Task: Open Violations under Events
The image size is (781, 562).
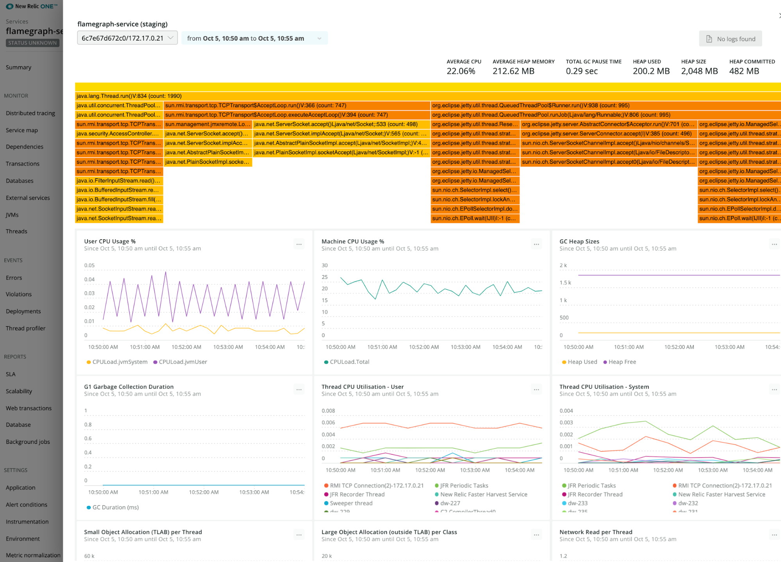Action: click(19, 294)
